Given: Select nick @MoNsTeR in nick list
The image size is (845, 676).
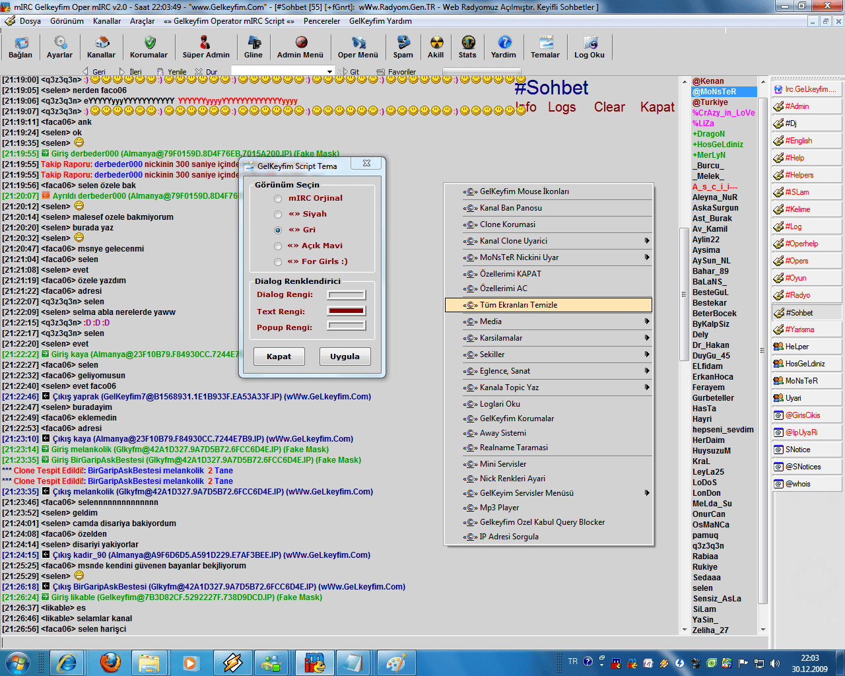Looking at the screenshot, I should pos(723,92).
